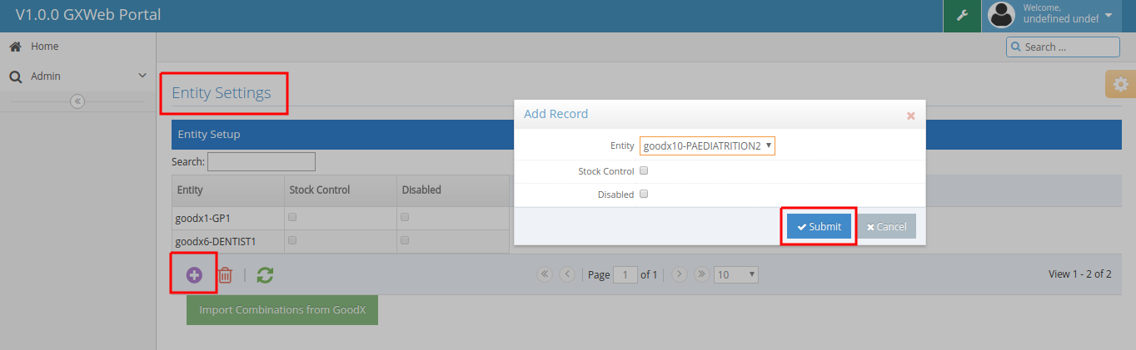Go to the last page of grid
Image resolution: width=1136 pixels, height=350 pixels.
[701, 274]
